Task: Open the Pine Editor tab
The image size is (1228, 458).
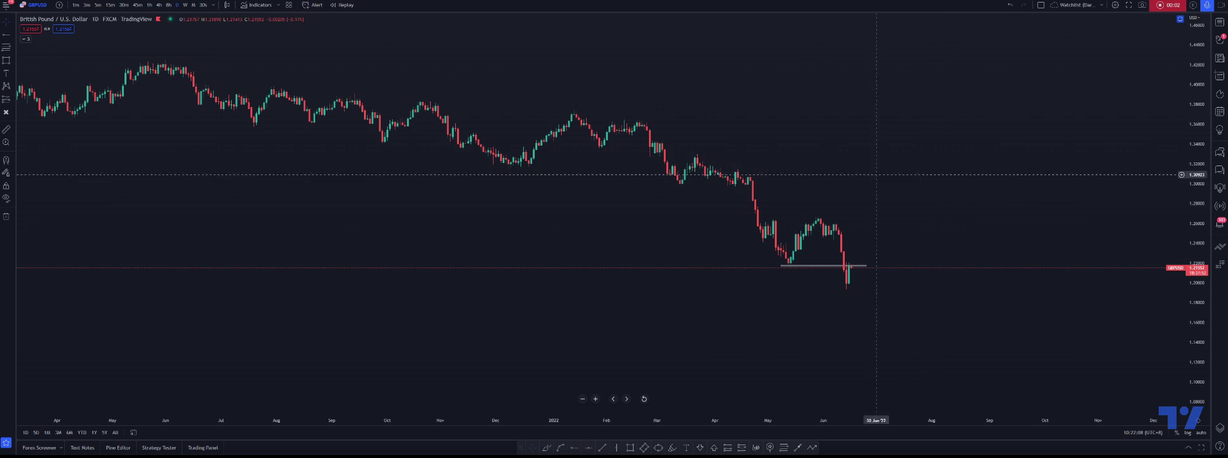Action: [118, 448]
